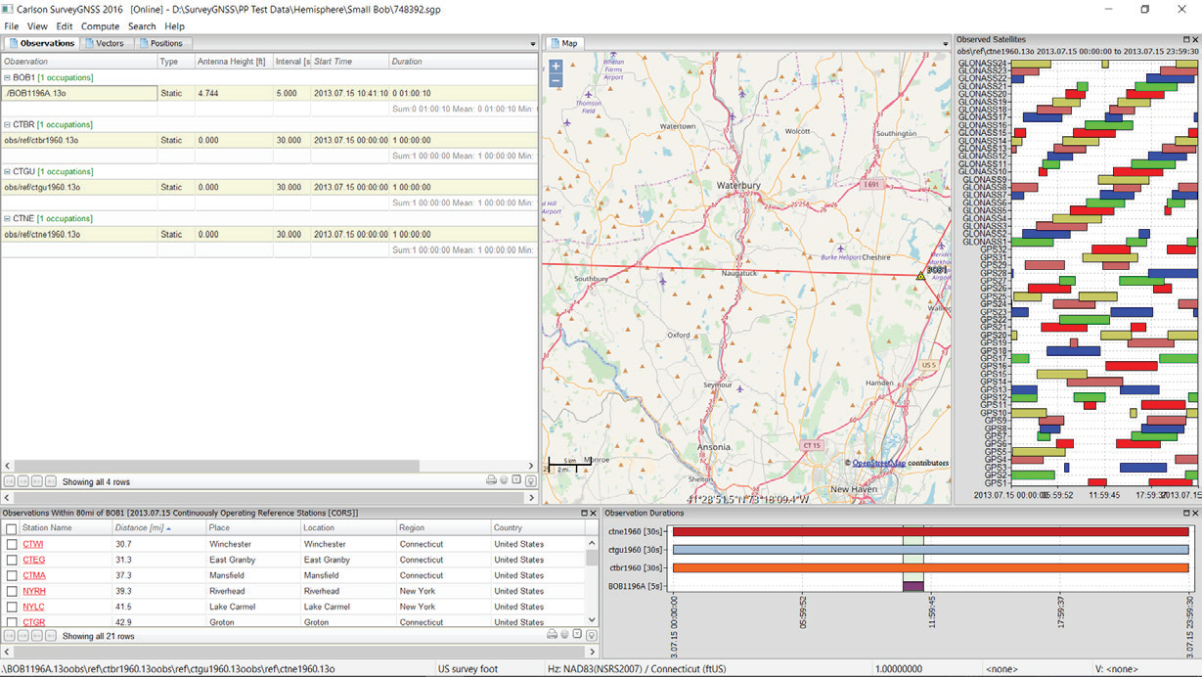
Task: Click the BOB1 triangle marker on the map
Action: [920, 276]
